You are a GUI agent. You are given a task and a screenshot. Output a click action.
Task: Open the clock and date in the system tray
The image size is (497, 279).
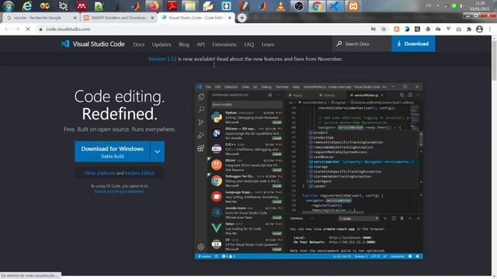pyautogui.click(x=480, y=6)
